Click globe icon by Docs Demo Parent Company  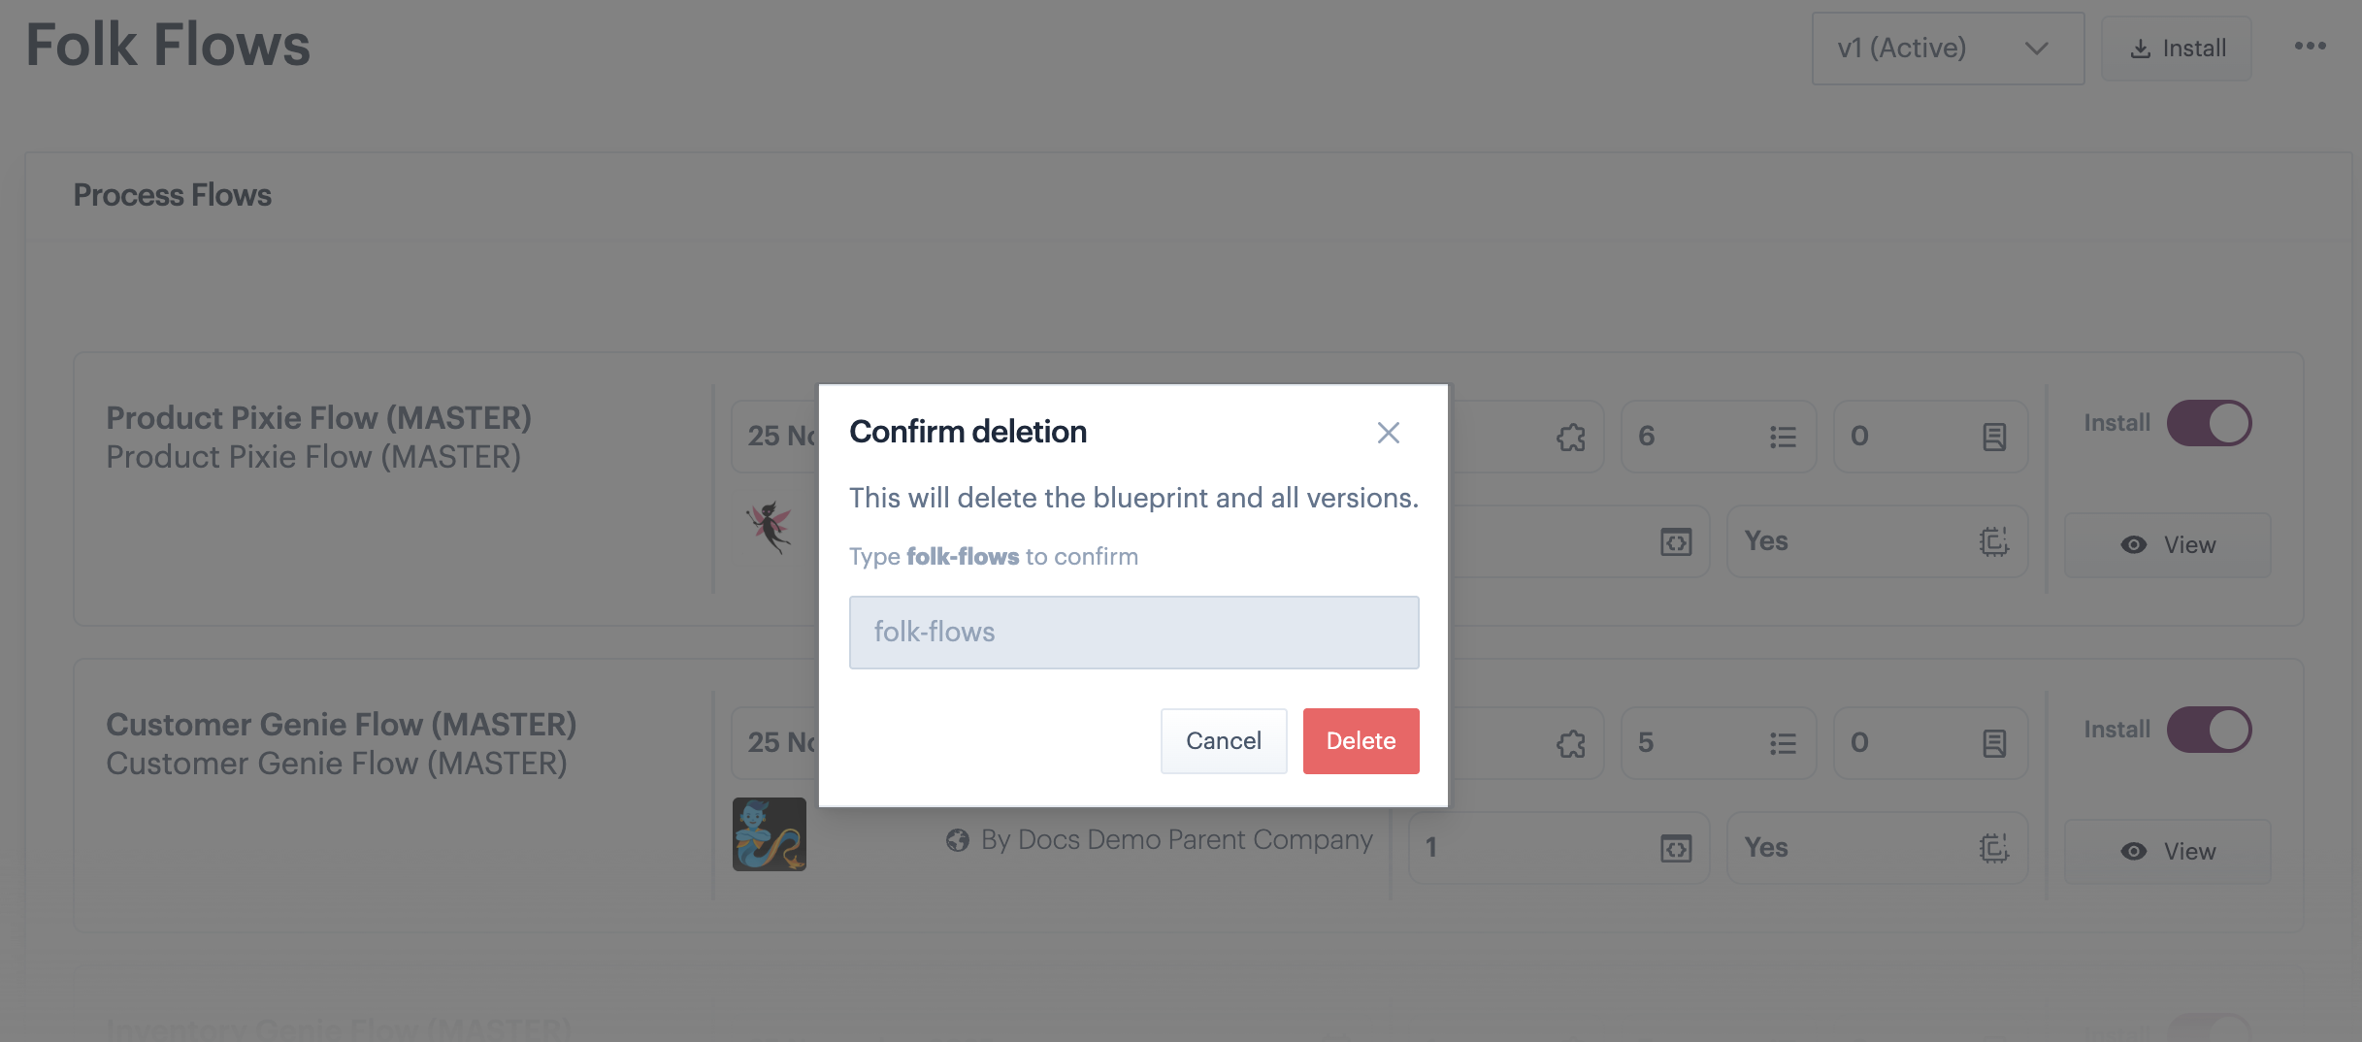click(958, 840)
